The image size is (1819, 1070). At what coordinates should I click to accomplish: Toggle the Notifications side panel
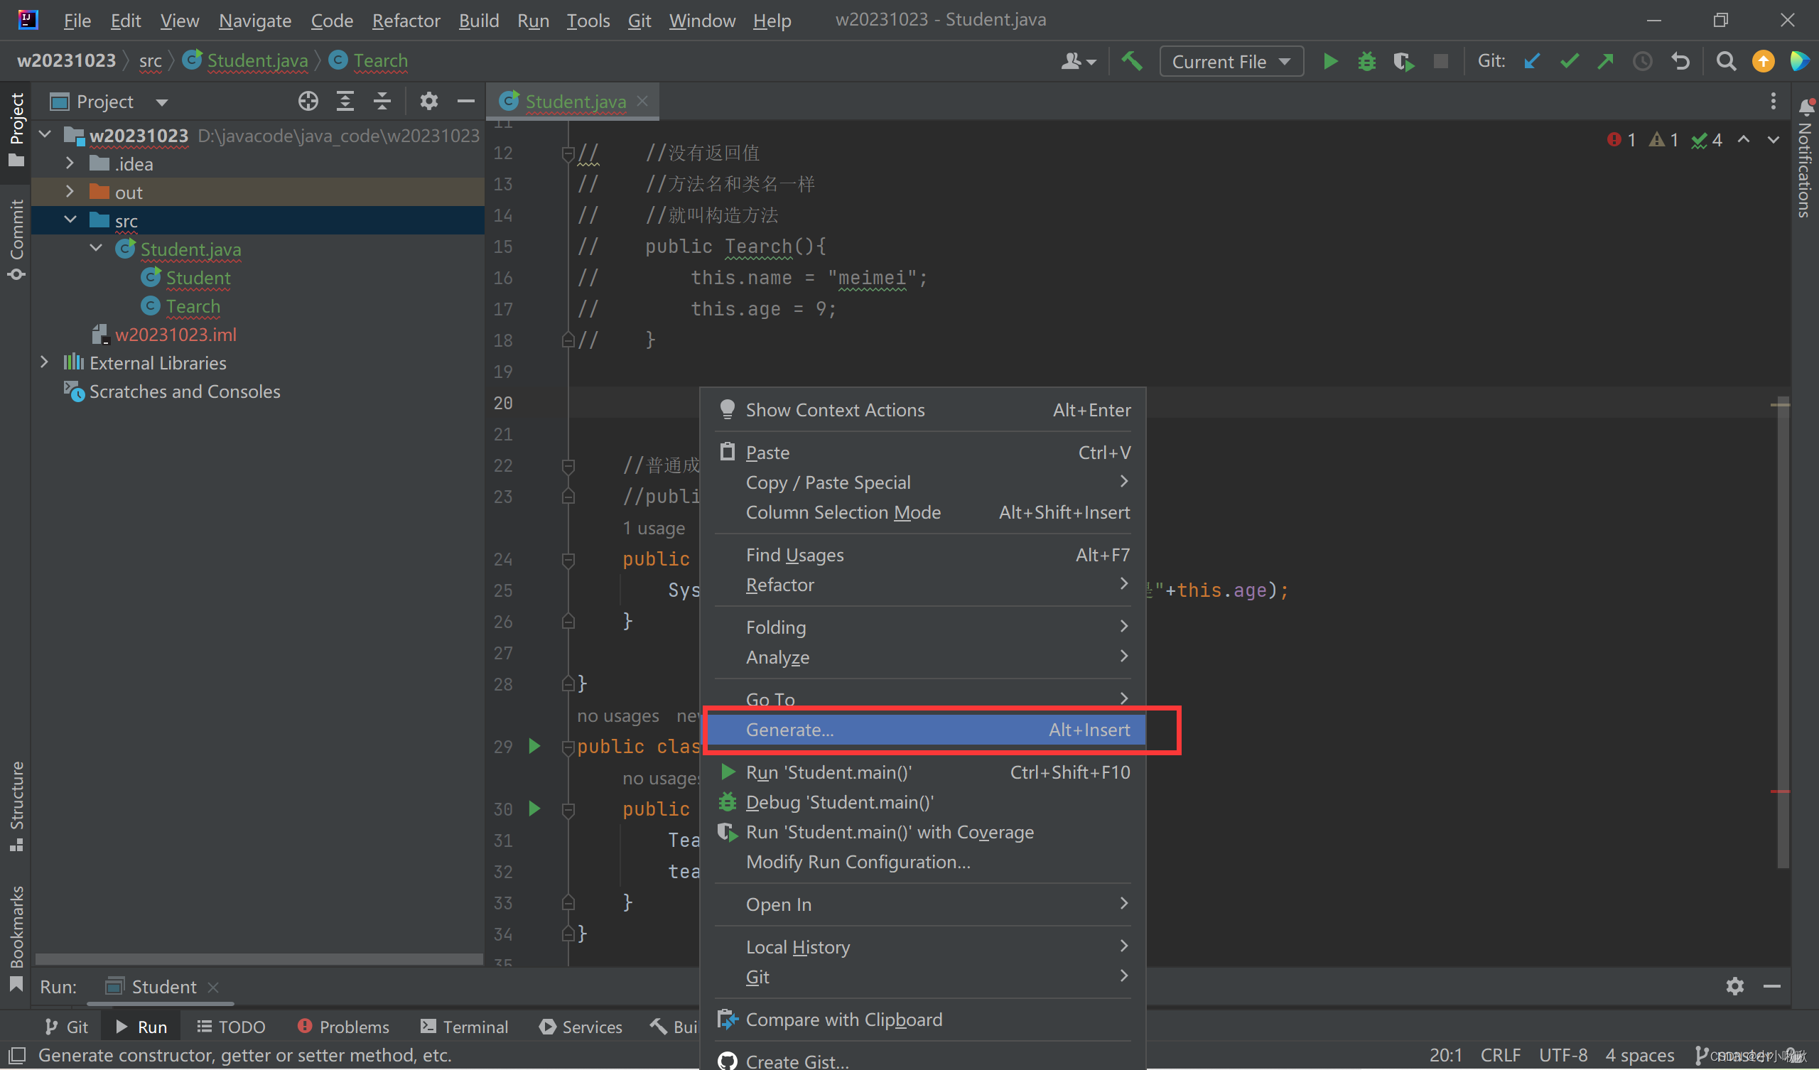pos(1804,158)
